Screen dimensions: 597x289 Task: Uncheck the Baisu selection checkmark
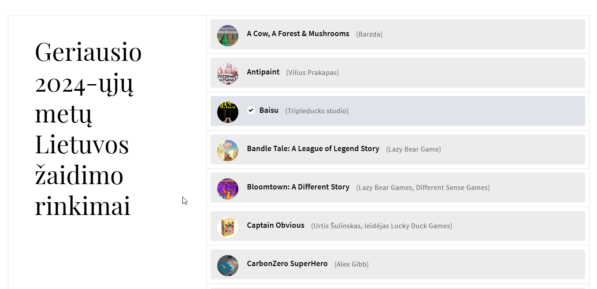point(251,110)
